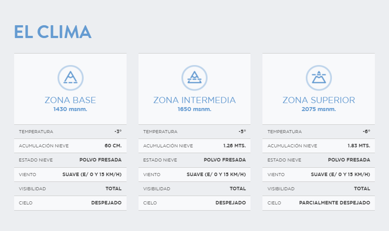389x231 pixels.
Task: Click the PARCIALMENTE DESPEJADO sky status
Action: 335,203
